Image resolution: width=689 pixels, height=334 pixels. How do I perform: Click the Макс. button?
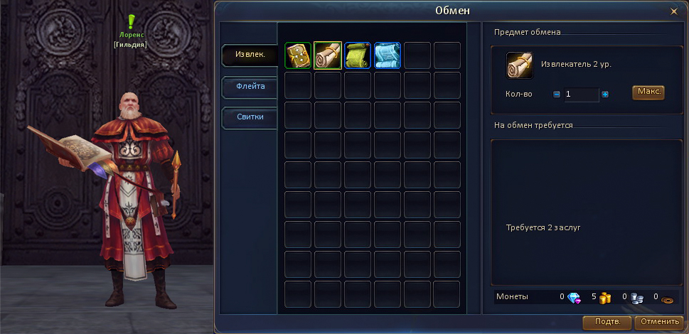pos(648,92)
